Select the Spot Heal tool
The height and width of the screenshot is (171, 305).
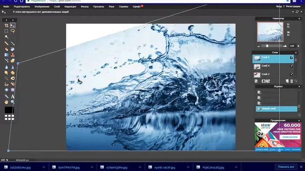[13, 84]
